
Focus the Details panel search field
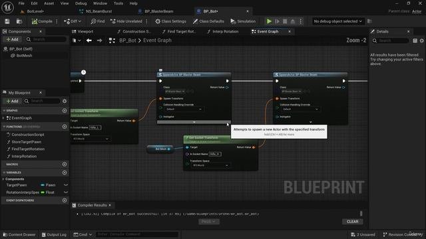[x=391, y=40]
